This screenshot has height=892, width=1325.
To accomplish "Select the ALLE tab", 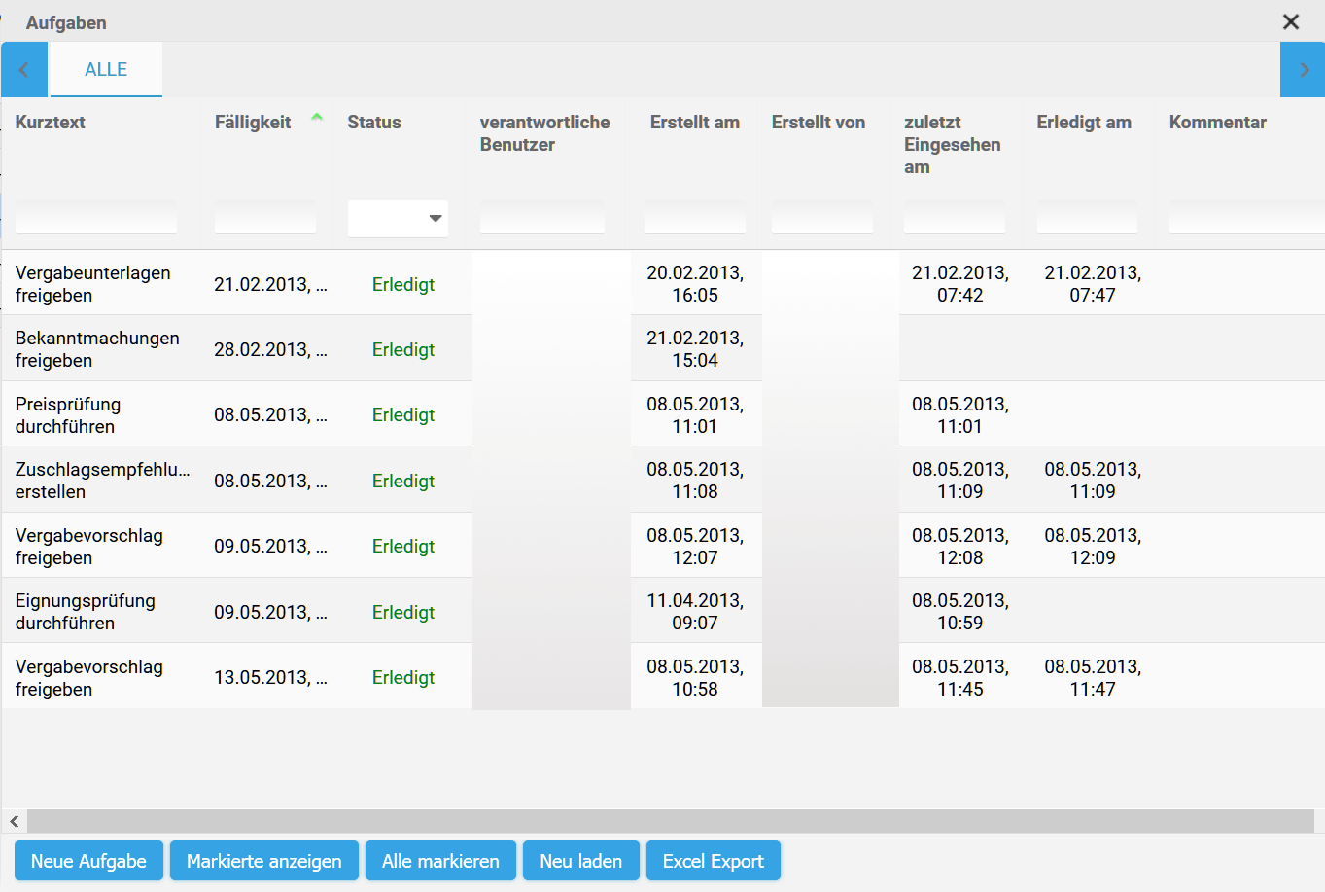I will 106,70.
